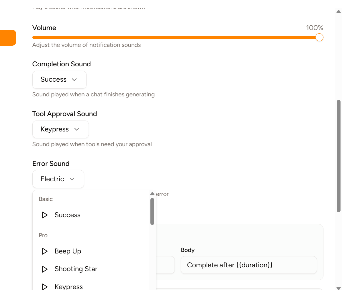The image size is (342, 290).
Task: Click the main scrollbar up arrow
Action: [x=338, y=12]
